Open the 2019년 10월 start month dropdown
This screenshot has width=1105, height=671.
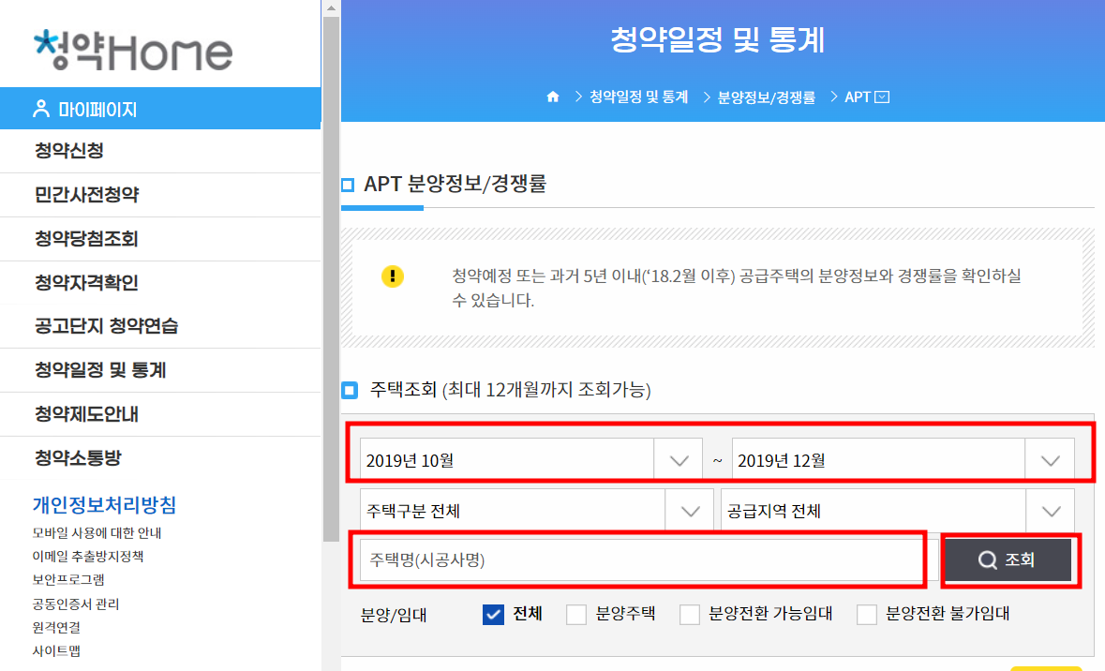[x=678, y=458]
